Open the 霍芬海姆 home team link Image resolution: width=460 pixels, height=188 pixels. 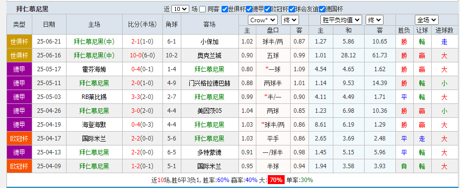(x=94, y=69)
